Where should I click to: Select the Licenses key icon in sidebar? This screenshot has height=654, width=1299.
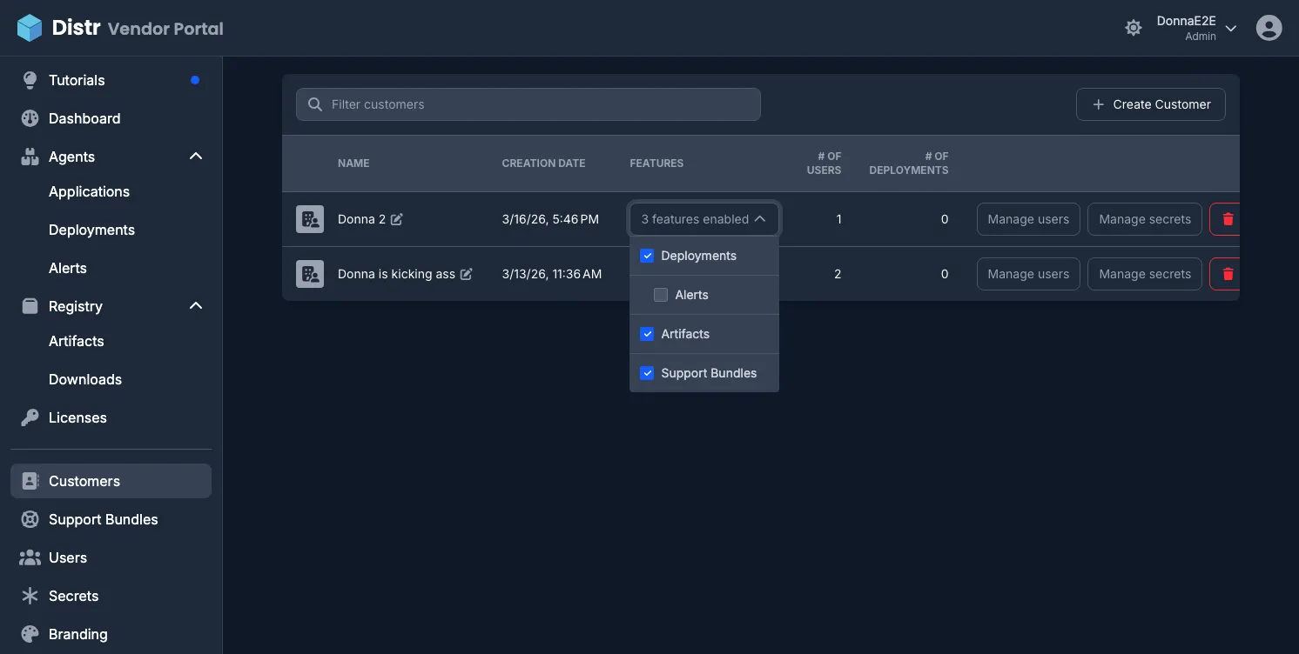tap(30, 417)
